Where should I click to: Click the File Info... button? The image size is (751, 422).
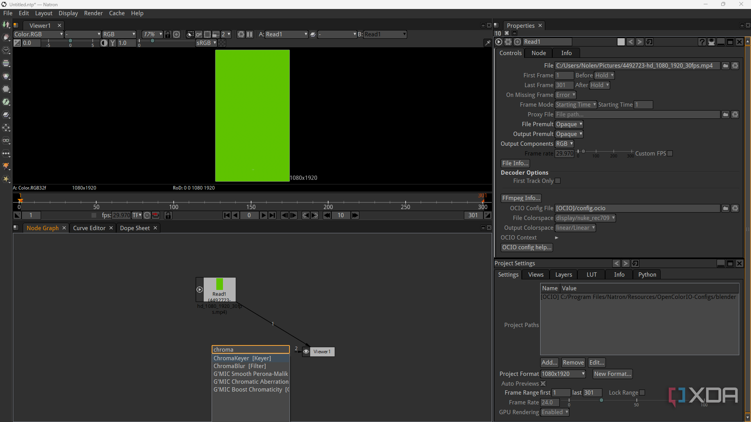[515, 163]
